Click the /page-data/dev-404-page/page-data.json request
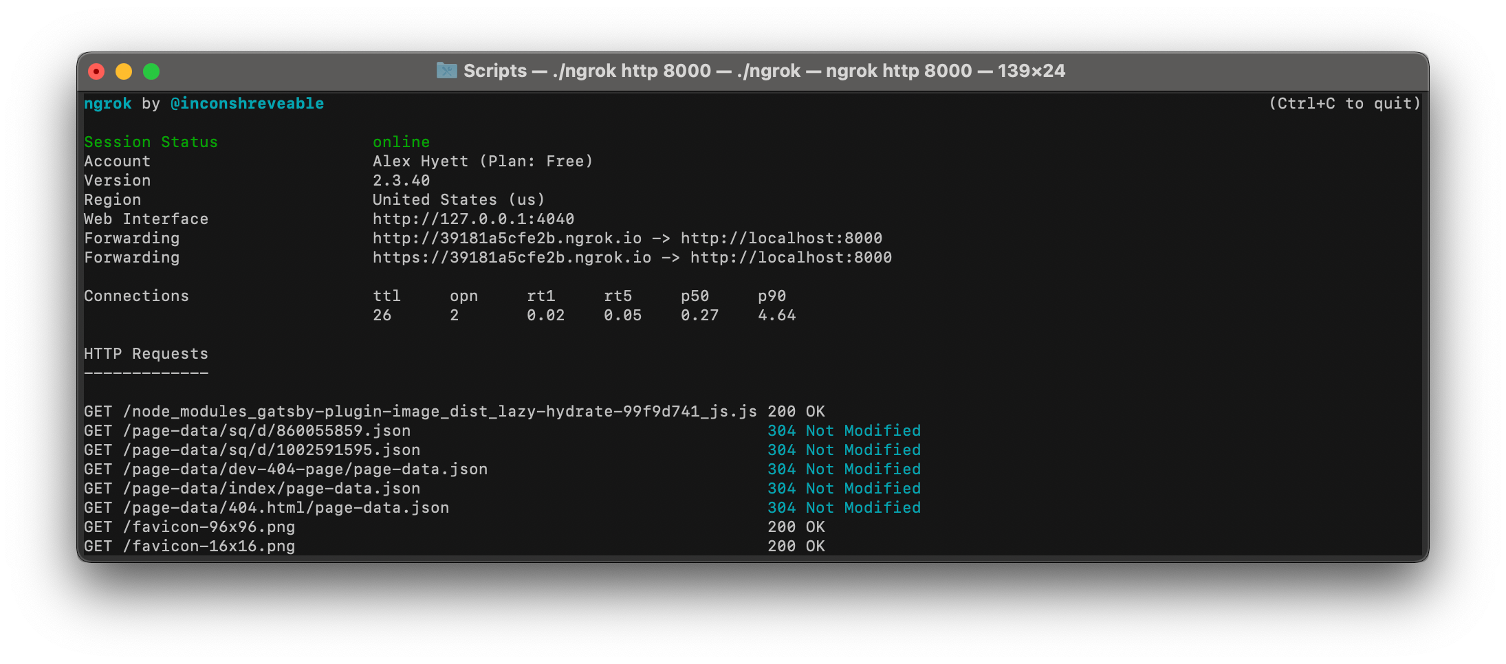The height and width of the screenshot is (664, 1506). click(305, 469)
